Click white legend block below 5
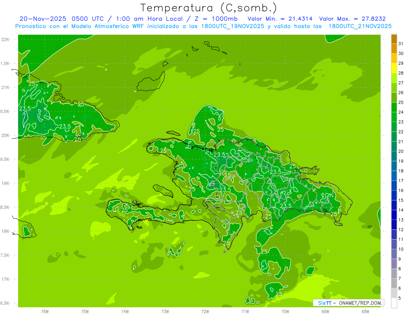410x316 pixels. 394,303
